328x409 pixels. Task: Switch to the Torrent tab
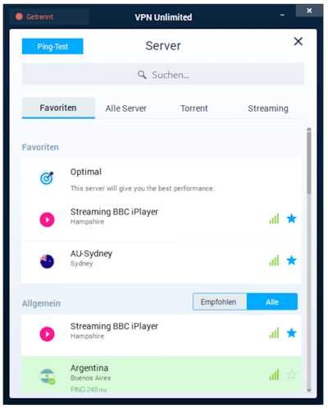194,108
